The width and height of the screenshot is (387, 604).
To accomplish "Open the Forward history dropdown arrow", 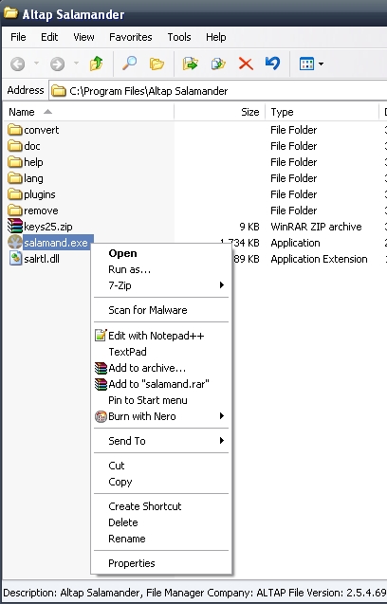I will click(x=76, y=64).
